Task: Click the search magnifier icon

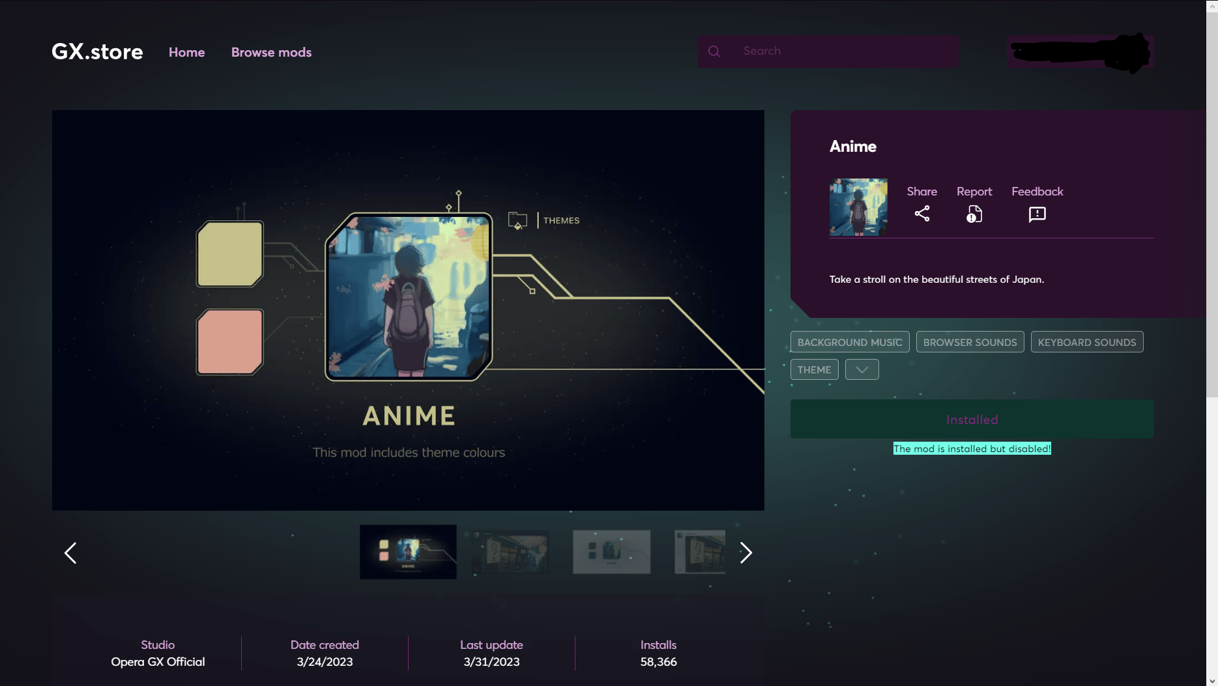Action: tap(714, 51)
